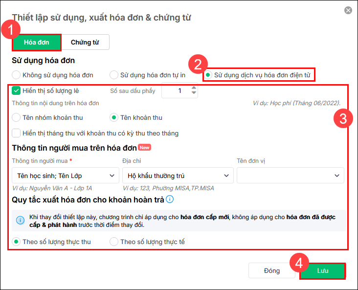Click the Lưu save button
This screenshot has height=290, width=358.
[x=322, y=271]
